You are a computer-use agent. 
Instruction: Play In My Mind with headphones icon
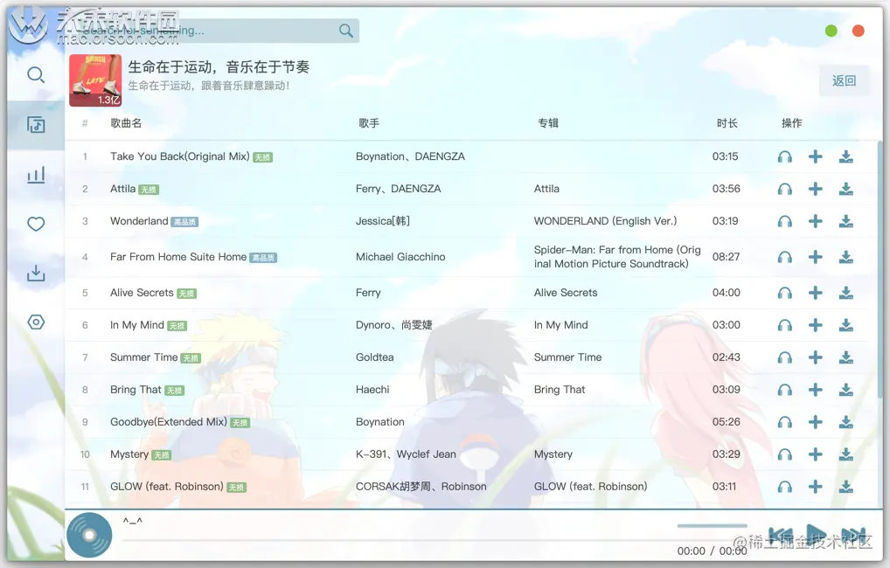point(784,325)
